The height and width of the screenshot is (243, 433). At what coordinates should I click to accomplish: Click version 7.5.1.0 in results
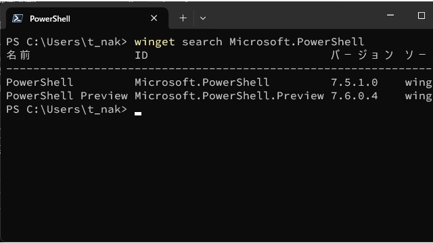pyautogui.click(x=355, y=82)
